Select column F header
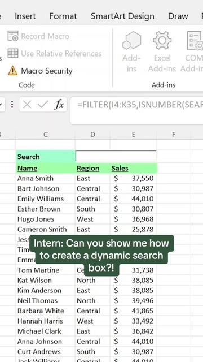The width and height of the screenshot is (203, 362). click(174, 135)
